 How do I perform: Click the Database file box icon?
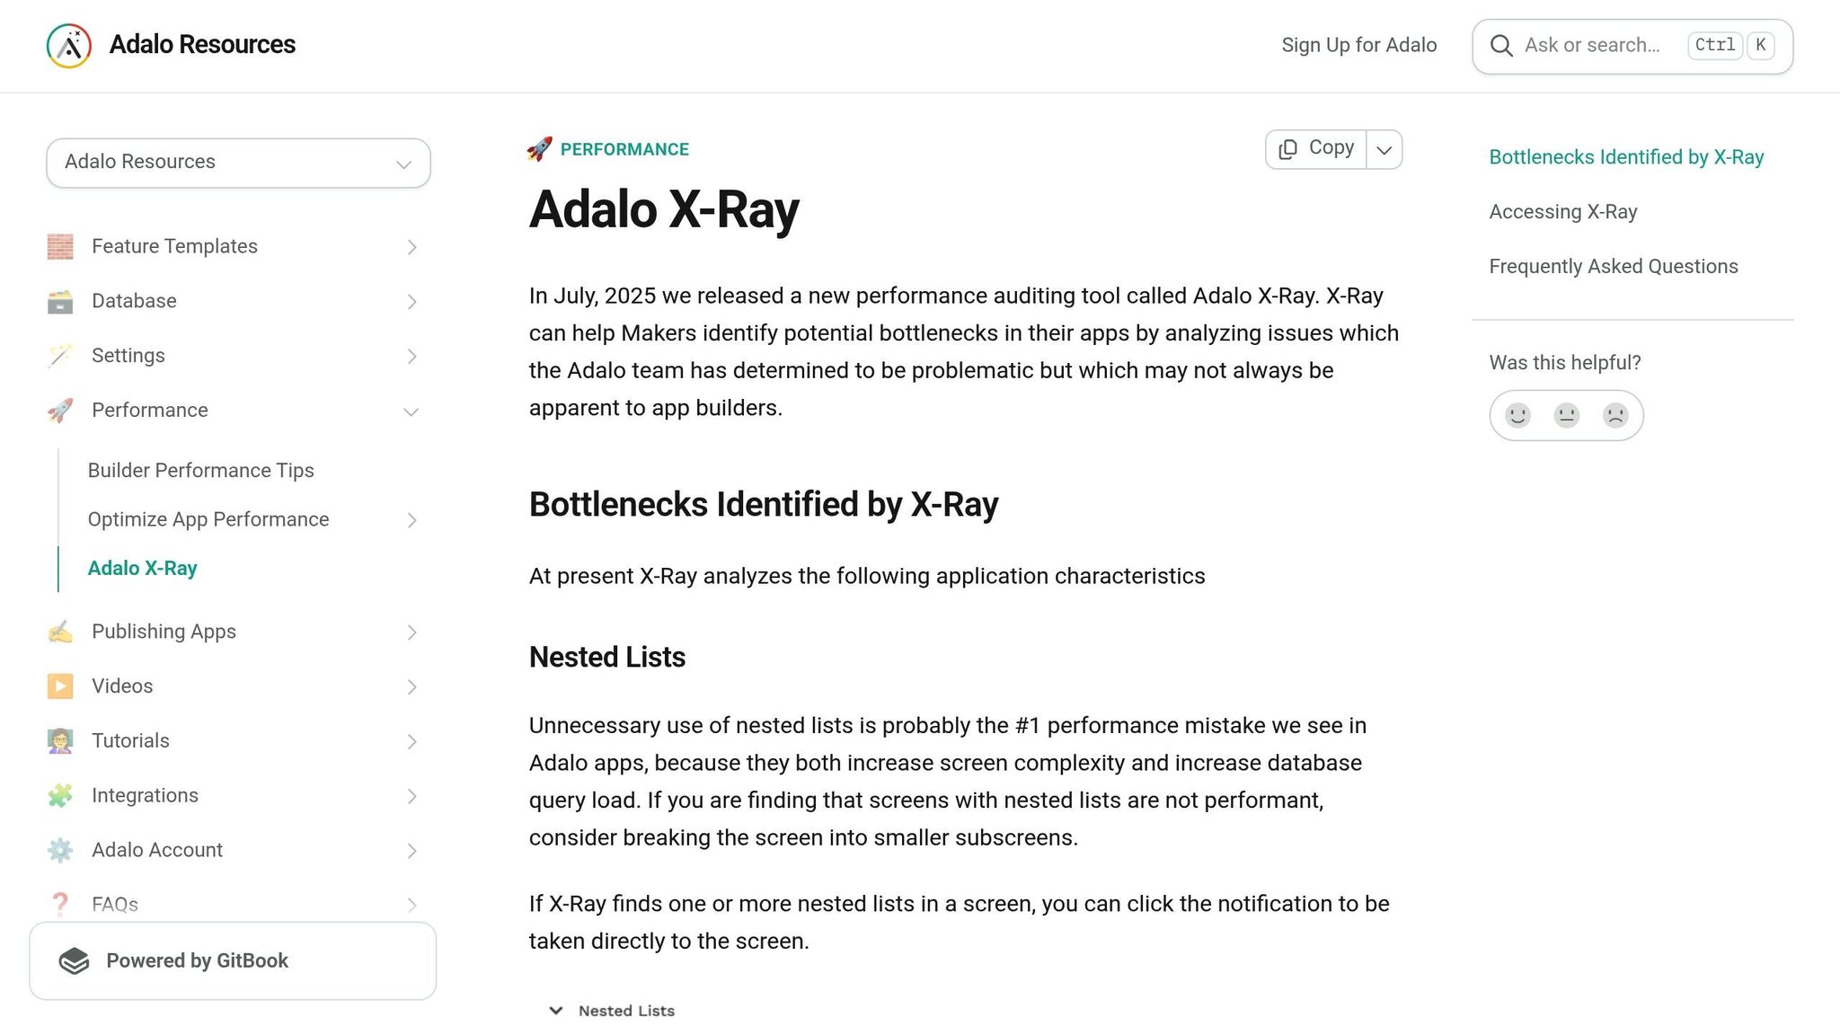coord(60,301)
